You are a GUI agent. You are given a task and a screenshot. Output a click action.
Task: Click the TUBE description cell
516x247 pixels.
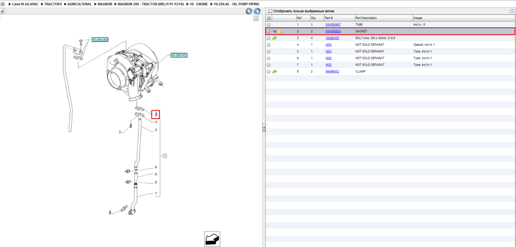359,25
